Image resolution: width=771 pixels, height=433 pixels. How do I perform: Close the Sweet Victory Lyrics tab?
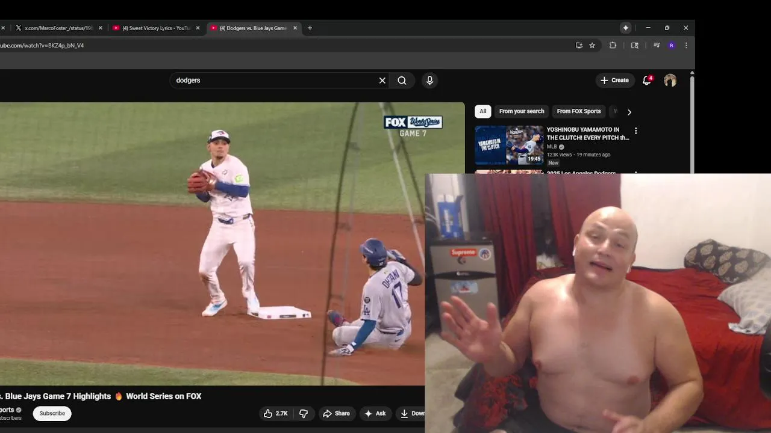[198, 28]
